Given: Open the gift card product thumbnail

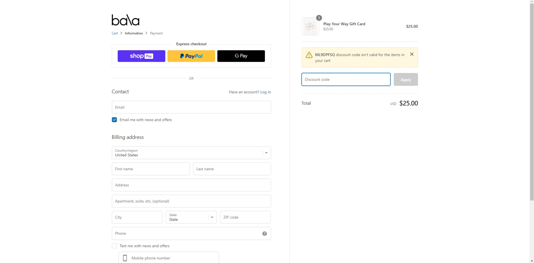Looking at the screenshot, I should 310,26.
